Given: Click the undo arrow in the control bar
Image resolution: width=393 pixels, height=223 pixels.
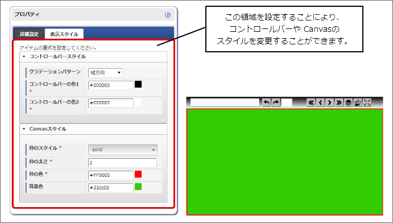Looking at the screenshot, I should pyautogui.click(x=267, y=102).
